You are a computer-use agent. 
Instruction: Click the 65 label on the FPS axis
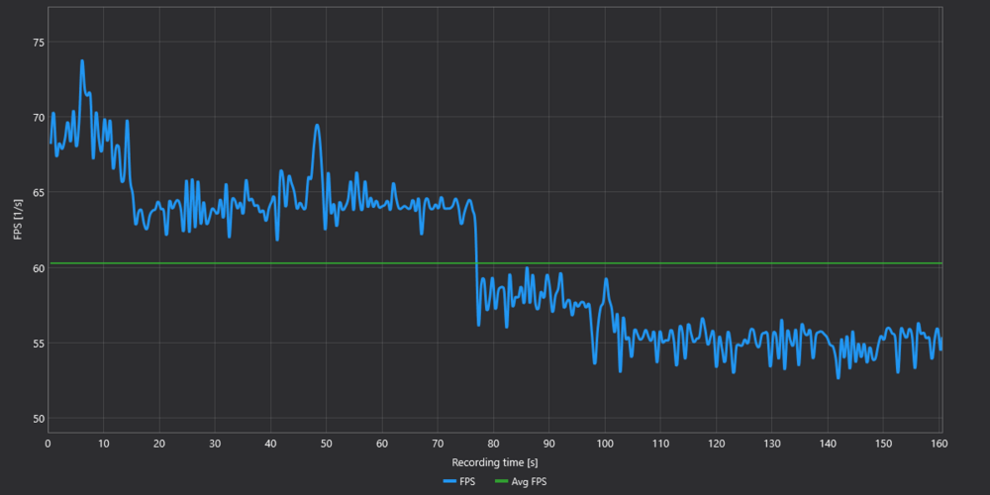click(x=39, y=193)
